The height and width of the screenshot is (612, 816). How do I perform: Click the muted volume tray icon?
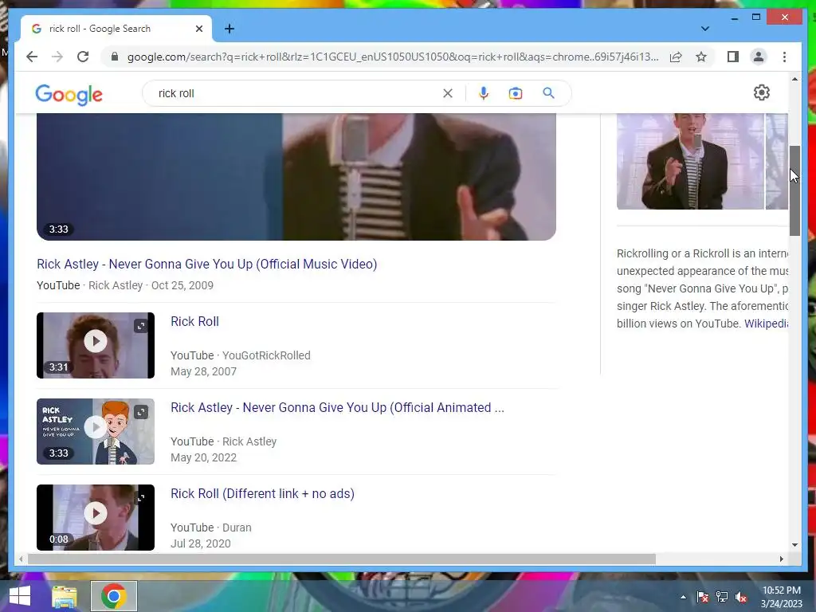741,597
